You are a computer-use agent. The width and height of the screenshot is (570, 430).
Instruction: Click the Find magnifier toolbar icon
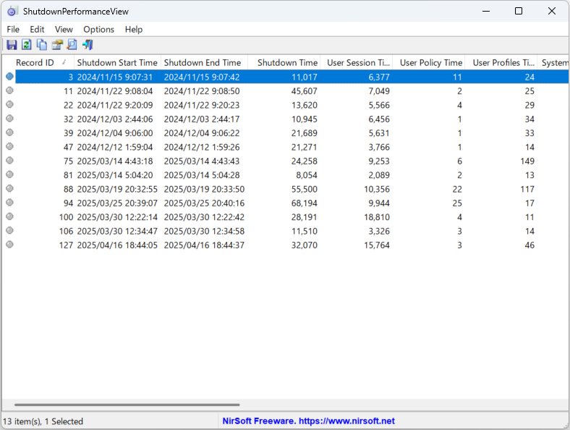(72, 45)
